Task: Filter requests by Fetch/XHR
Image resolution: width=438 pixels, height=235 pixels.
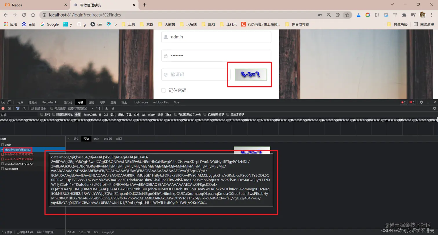Action: tap(90, 115)
